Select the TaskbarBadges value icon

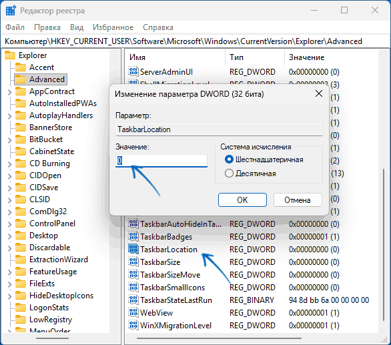133,236
